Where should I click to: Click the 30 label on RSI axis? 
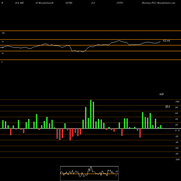click(x=3, y=53)
